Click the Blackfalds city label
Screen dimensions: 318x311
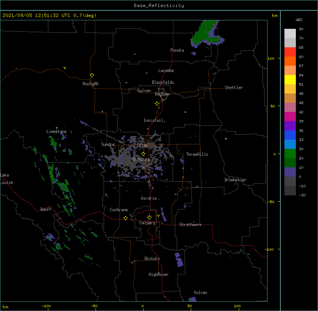163,82
